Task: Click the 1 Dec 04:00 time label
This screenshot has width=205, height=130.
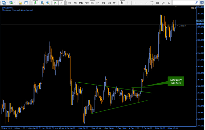Action: [x=70, y=128]
